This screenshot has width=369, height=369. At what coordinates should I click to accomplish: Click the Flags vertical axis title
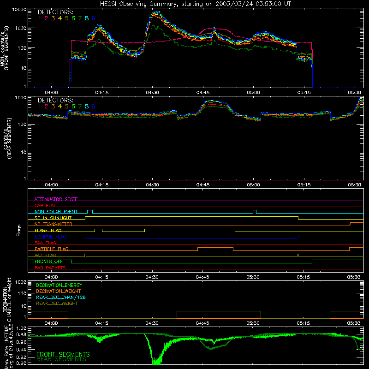[19, 230]
